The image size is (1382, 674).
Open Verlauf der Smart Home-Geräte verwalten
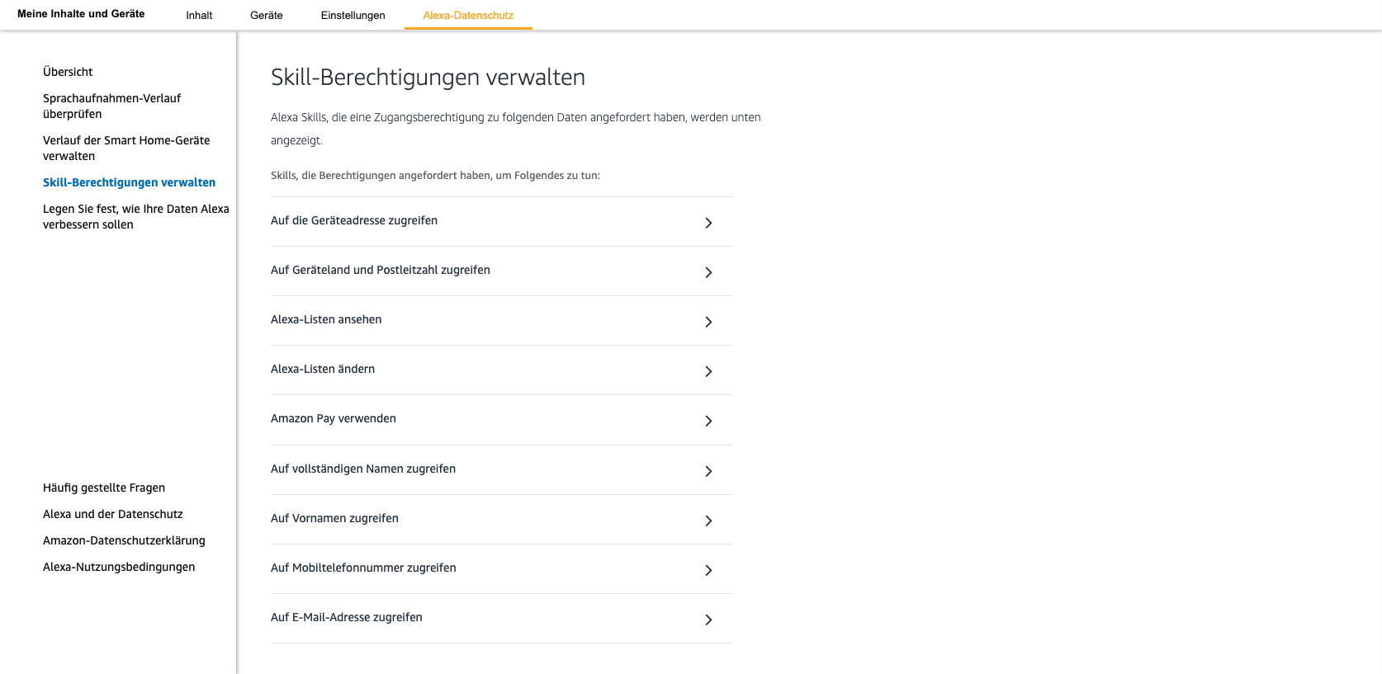[x=126, y=148]
